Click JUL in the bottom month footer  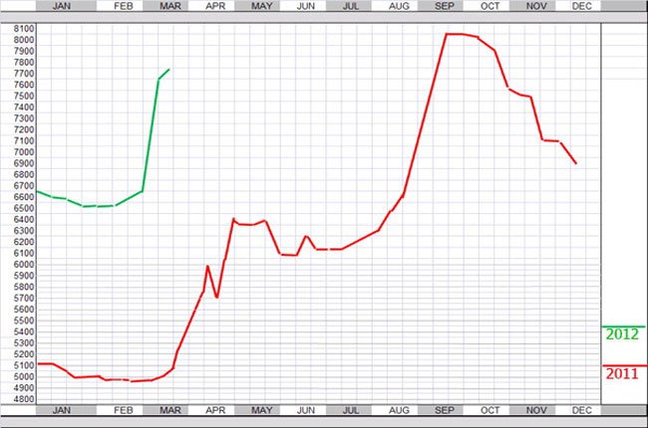coord(351,410)
